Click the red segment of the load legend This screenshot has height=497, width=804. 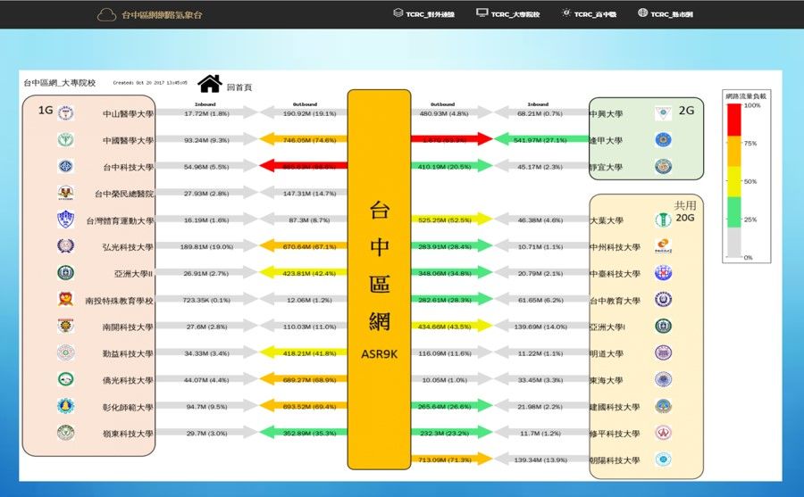coord(734,120)
